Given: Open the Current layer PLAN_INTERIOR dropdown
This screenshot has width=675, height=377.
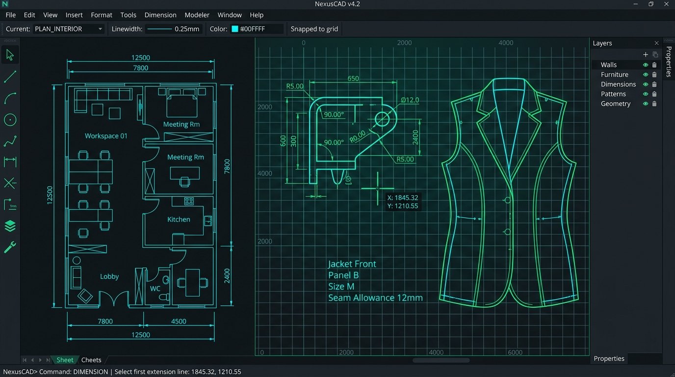Looking at the screenshot, I should (x=69, y=29).
